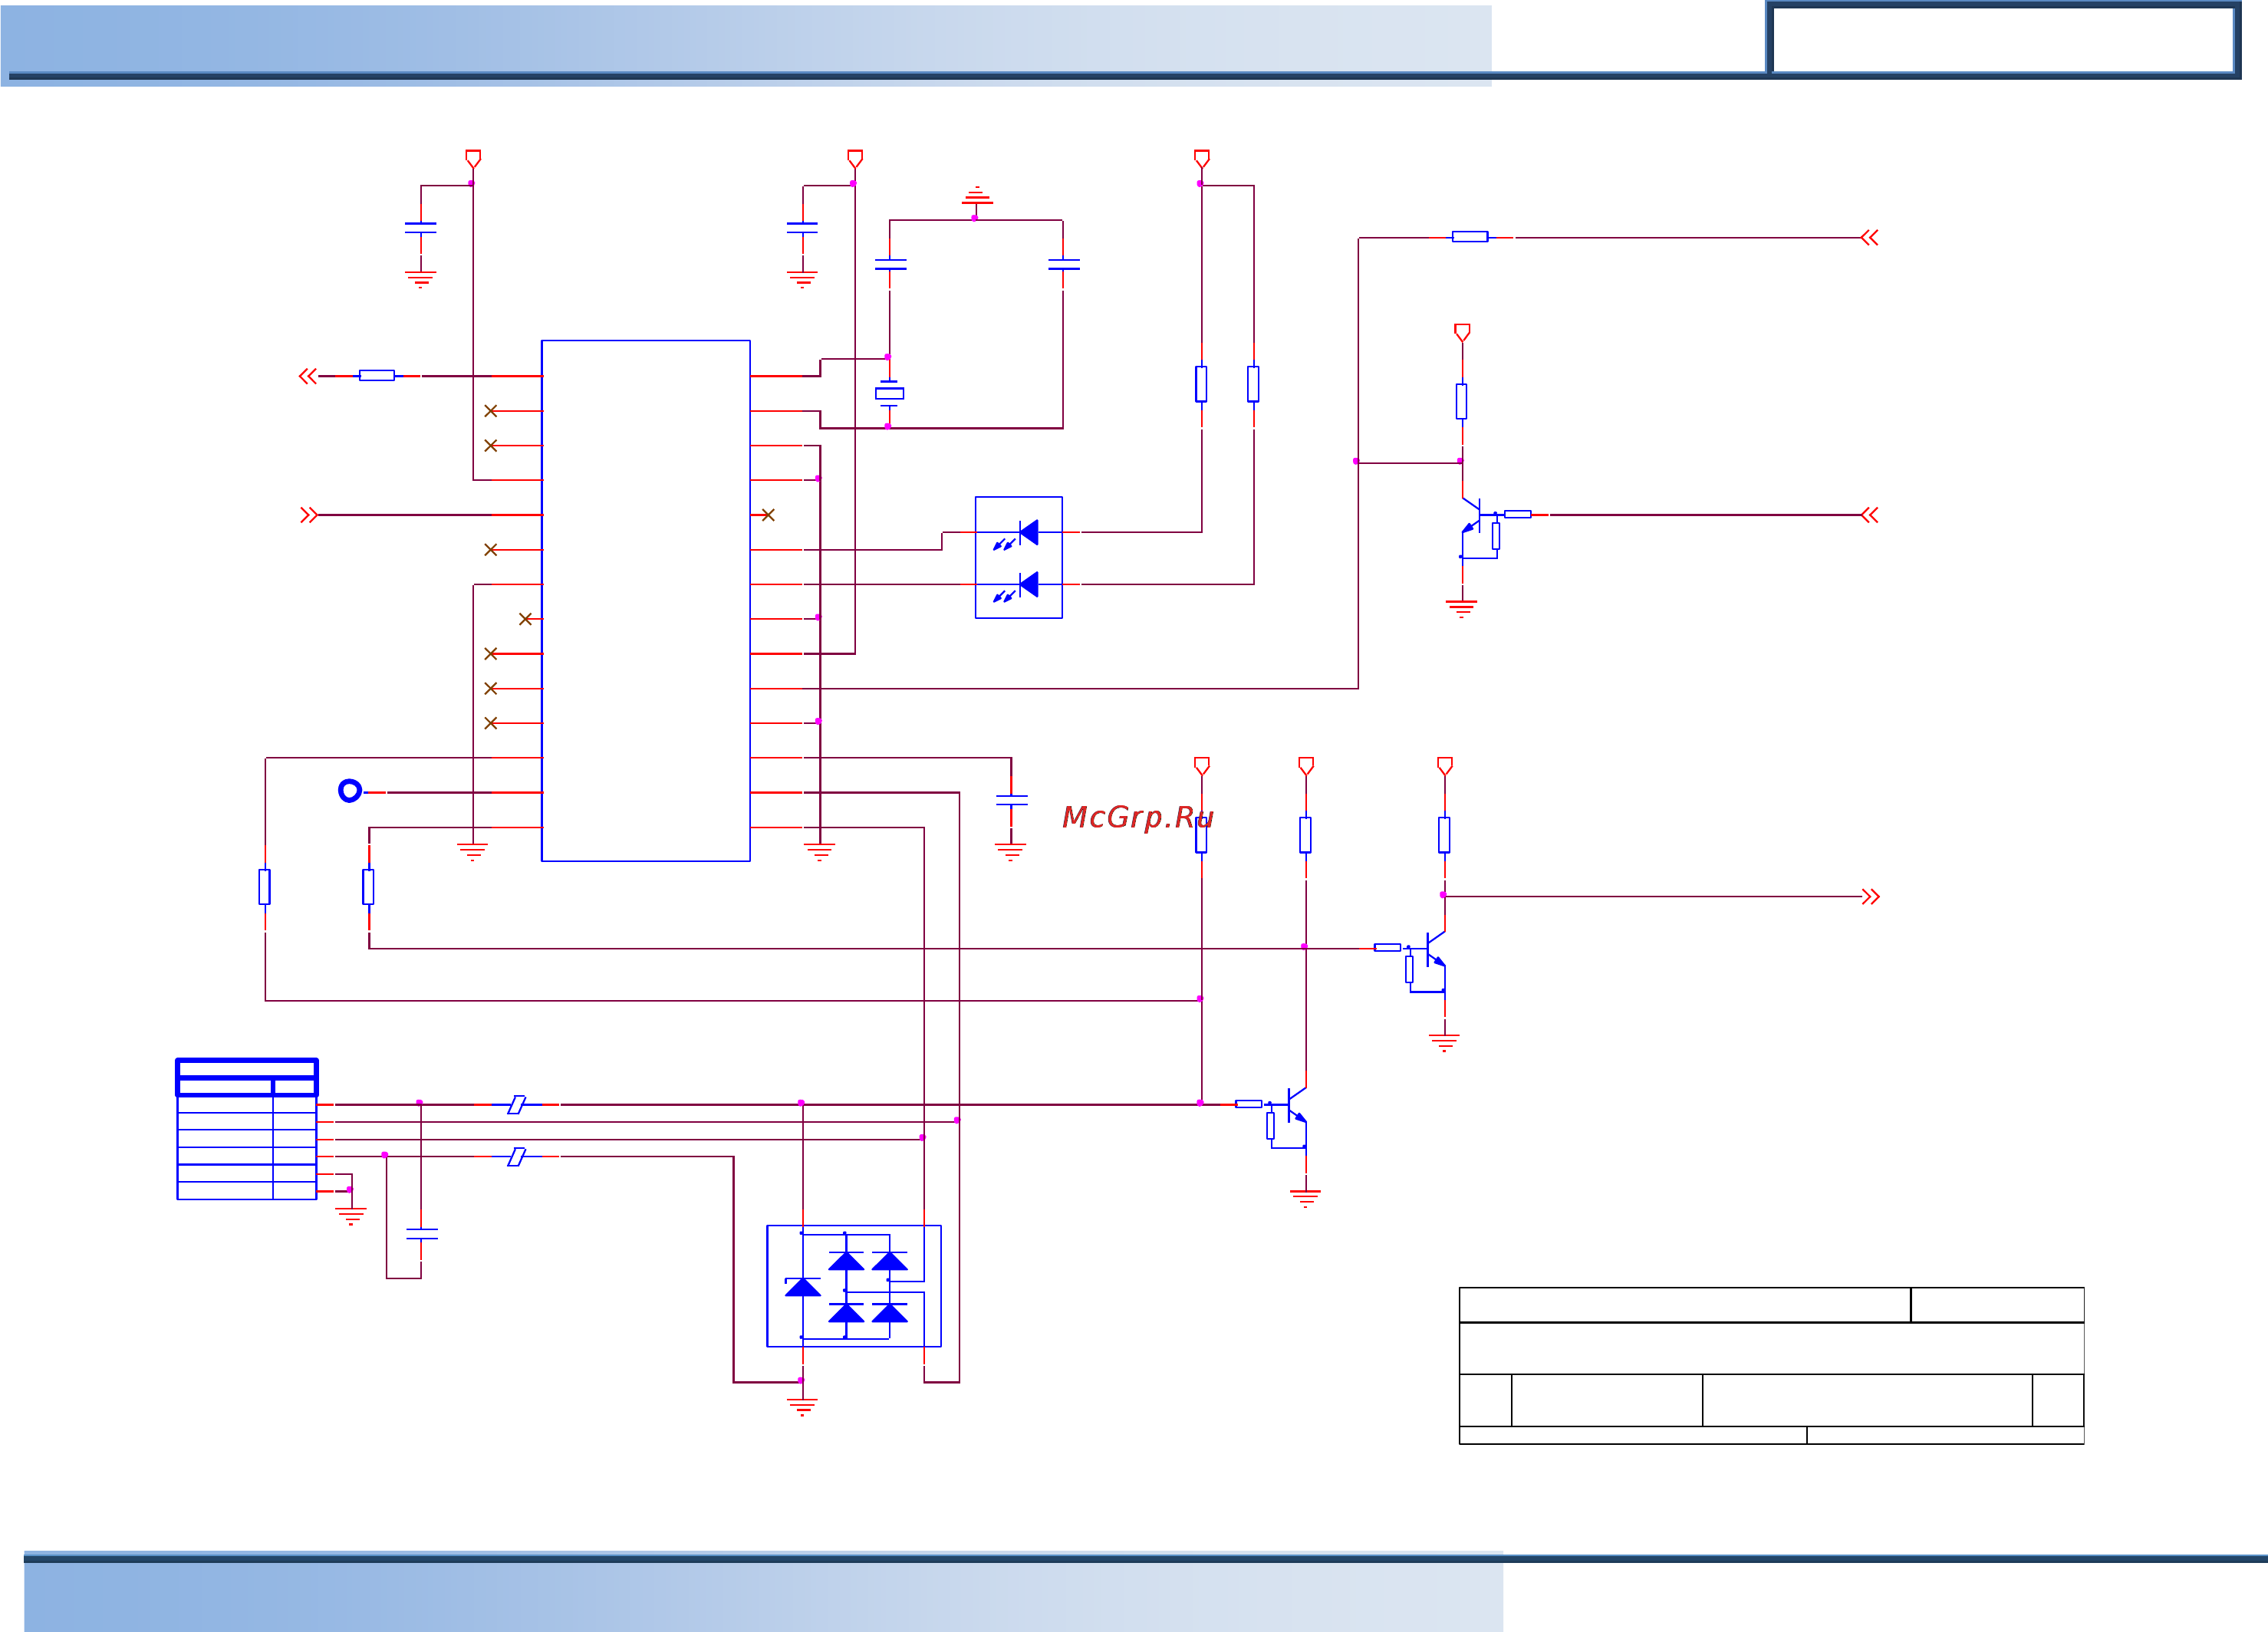
Task: Select the empty title box at top right
Action: (2003, 40)
